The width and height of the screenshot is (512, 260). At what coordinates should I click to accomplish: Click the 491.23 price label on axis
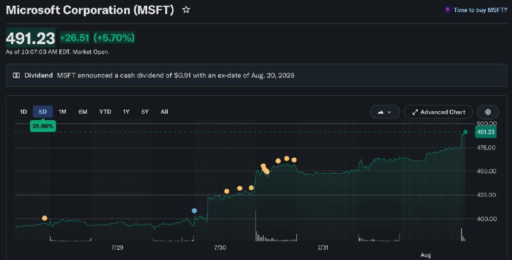486,132
